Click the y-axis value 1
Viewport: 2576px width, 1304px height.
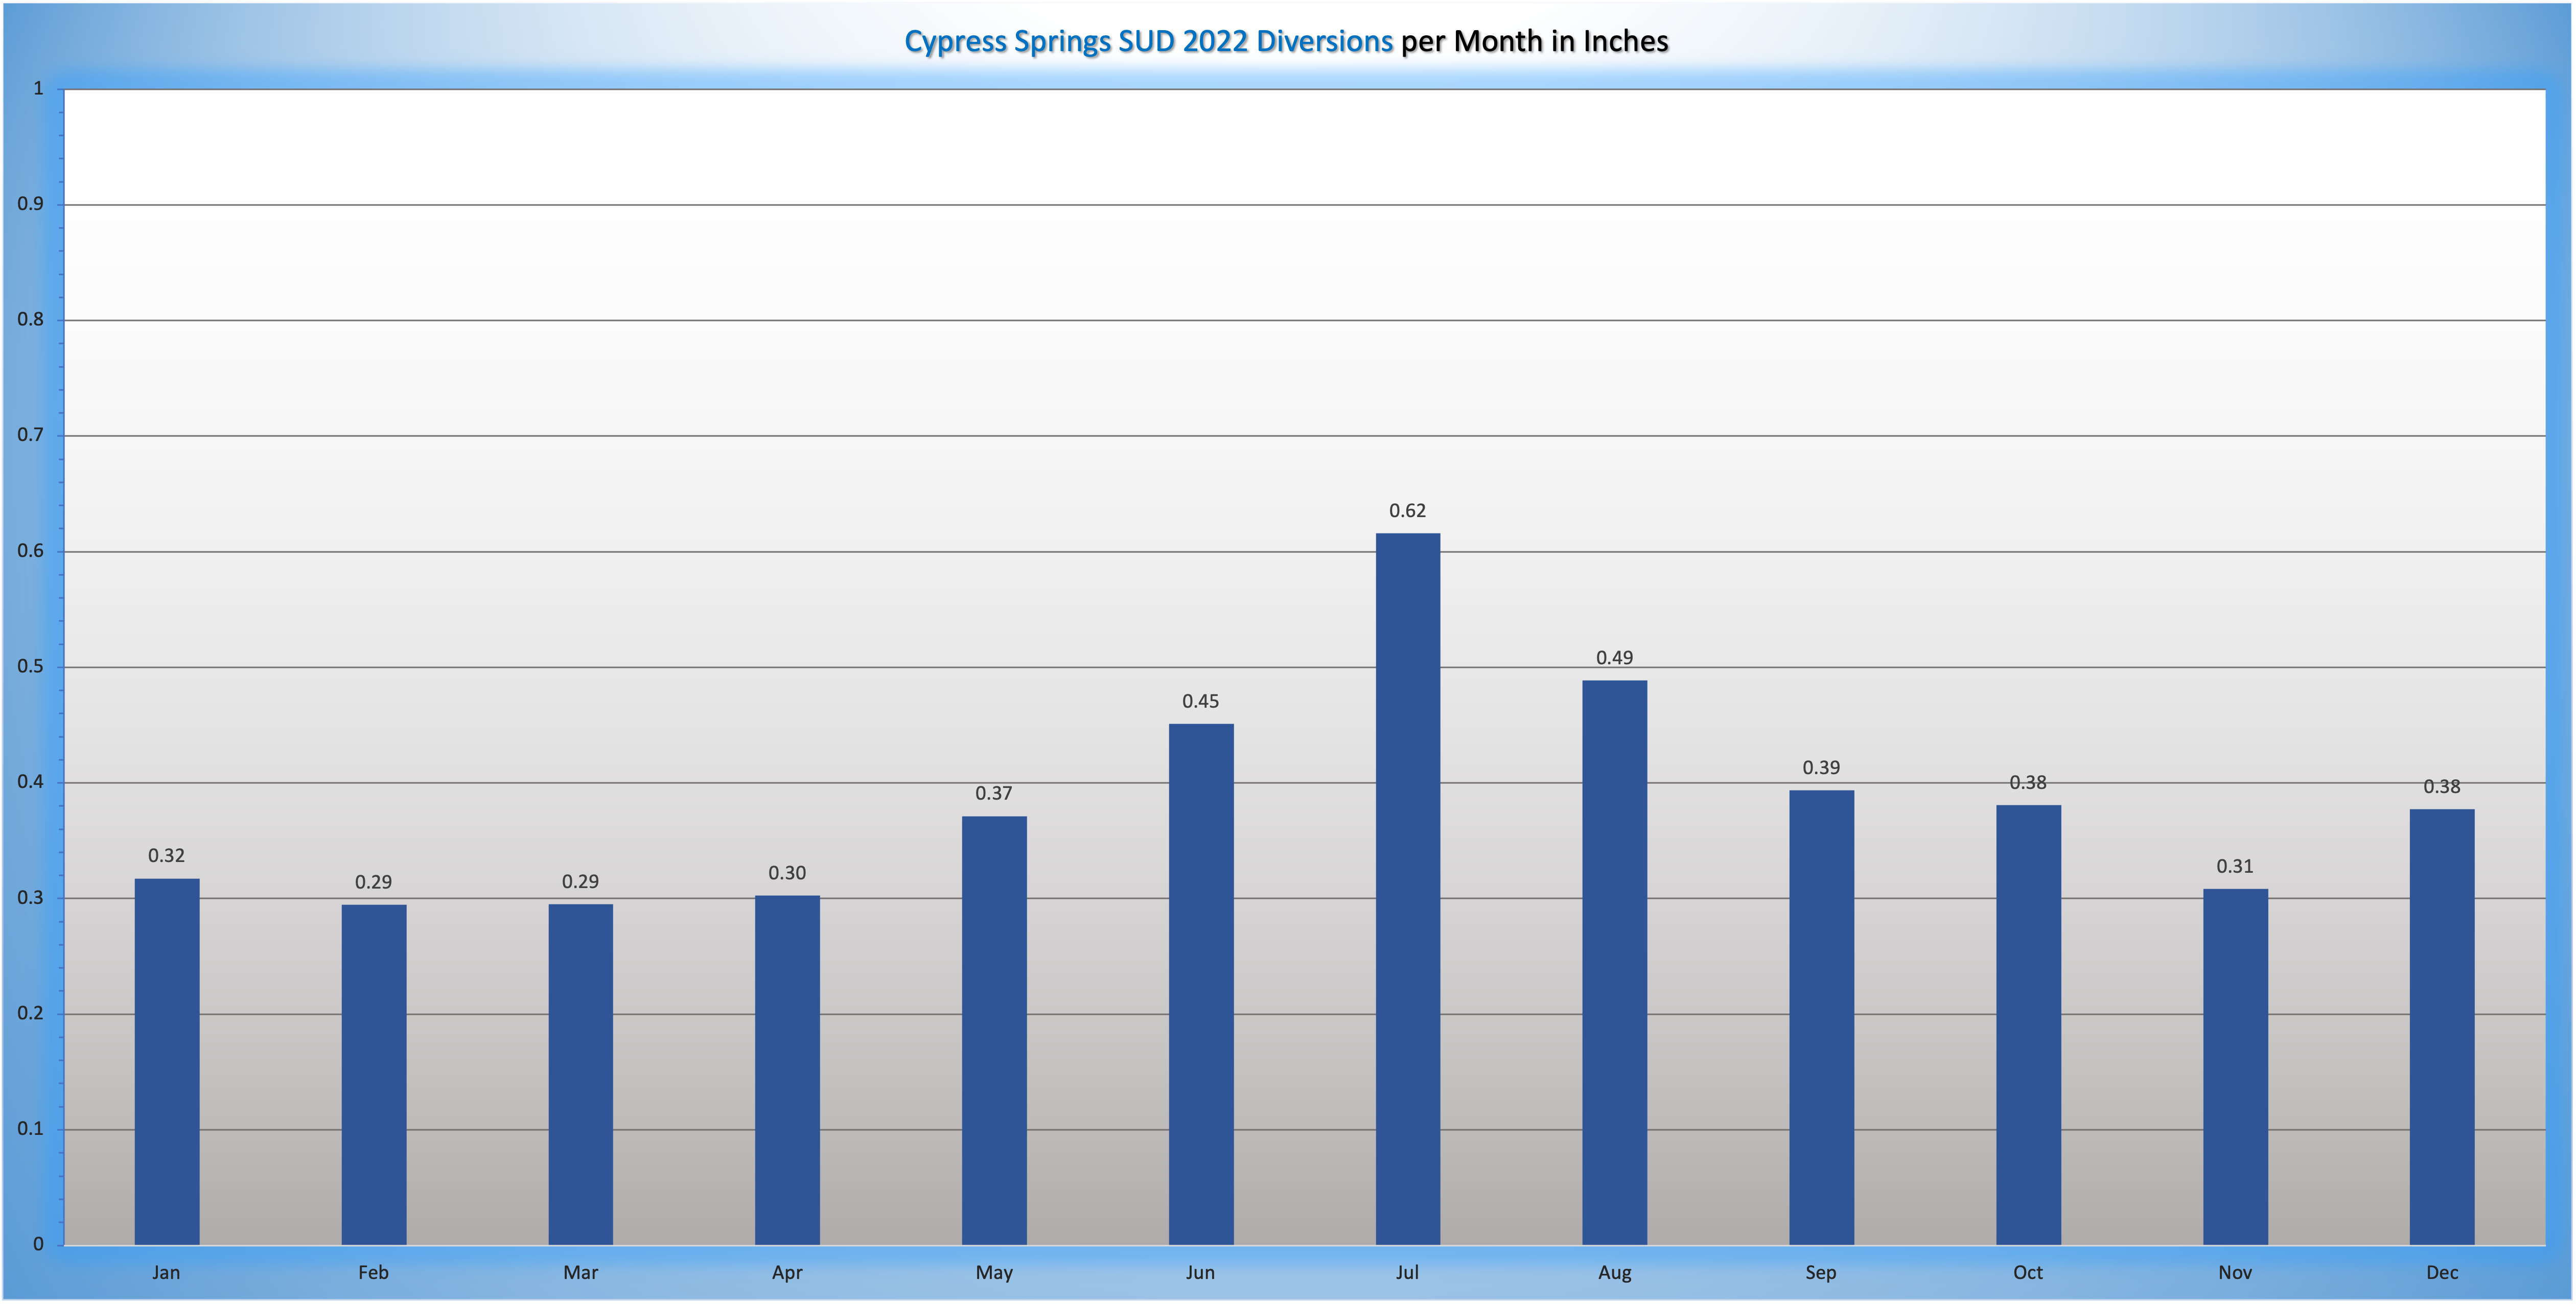tap(39, 89)
